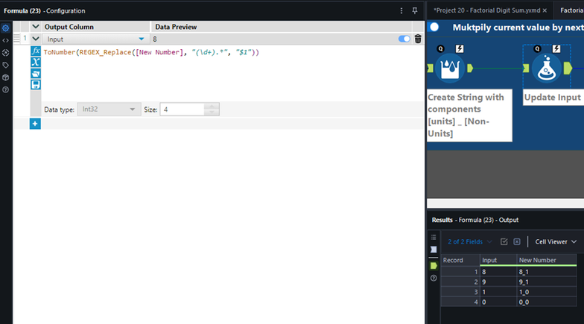Select cell 0_0 in New Number column
This screenshot has width=584, height=324.
547,302
